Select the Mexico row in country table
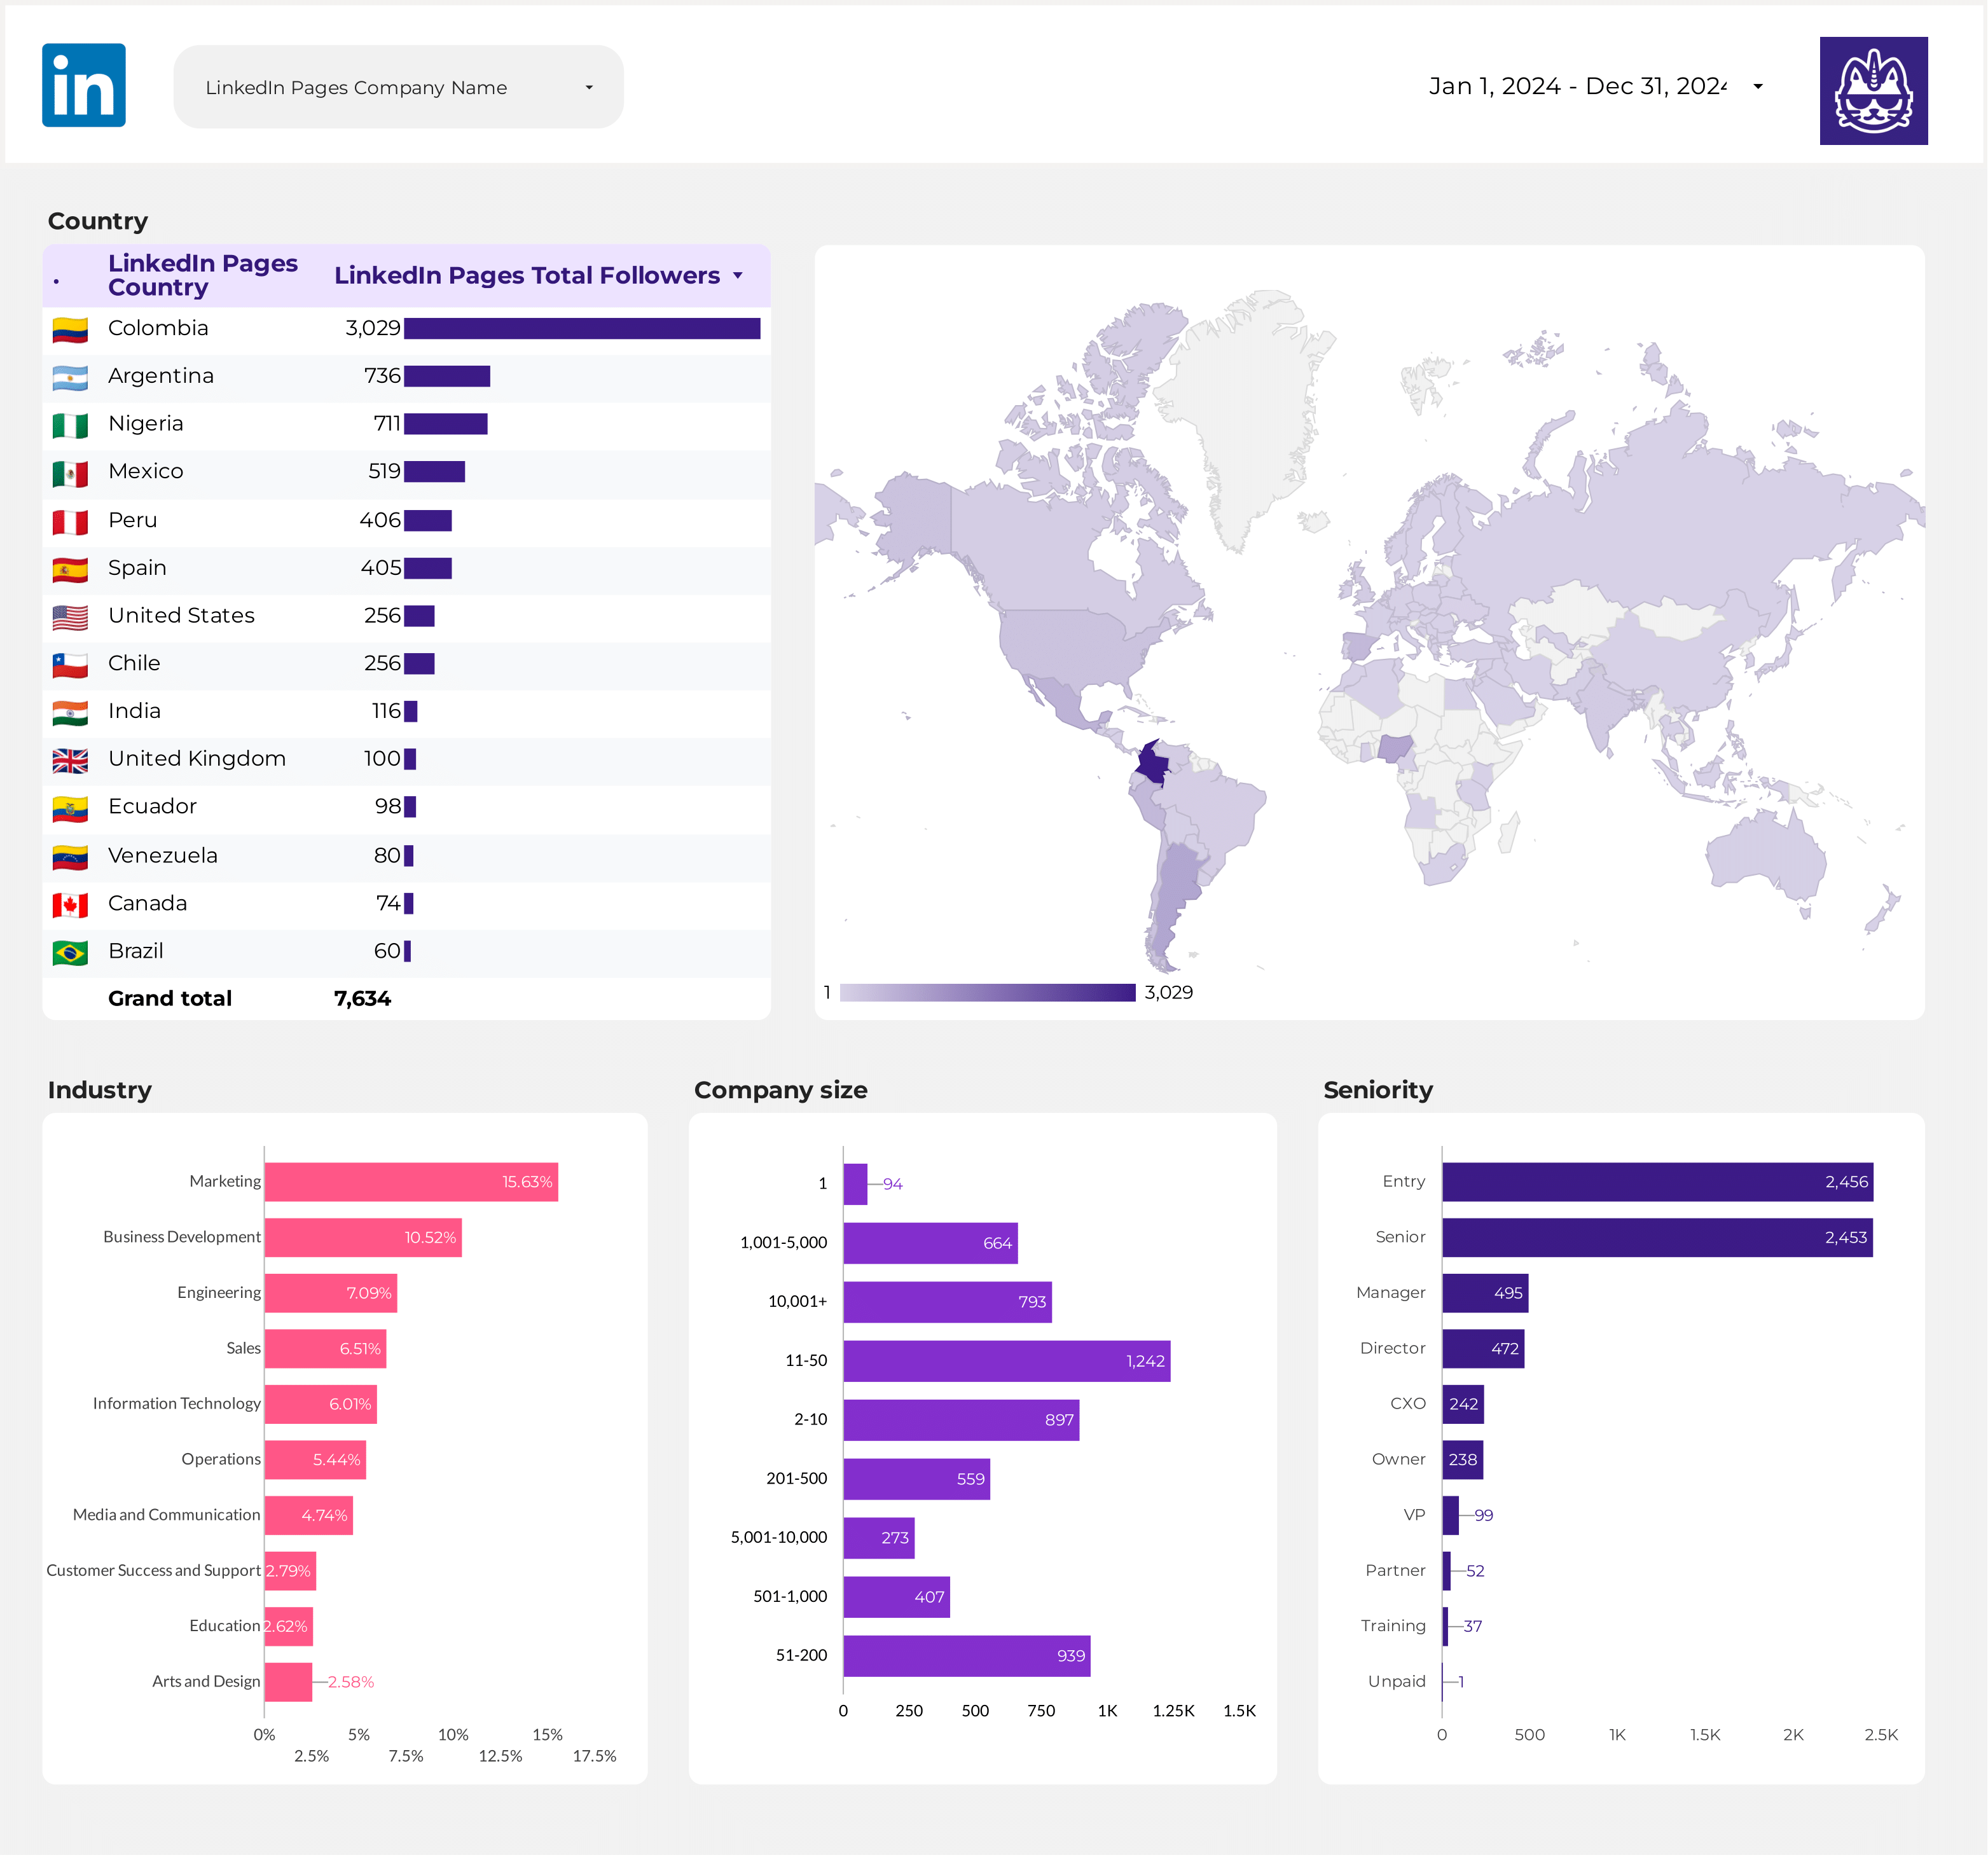 click(407, 472)
